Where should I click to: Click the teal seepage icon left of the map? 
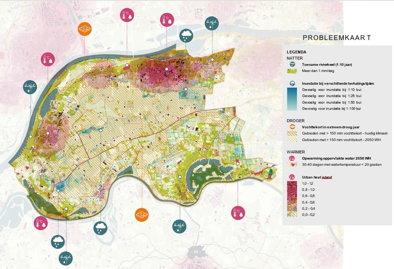pos(30,87)
